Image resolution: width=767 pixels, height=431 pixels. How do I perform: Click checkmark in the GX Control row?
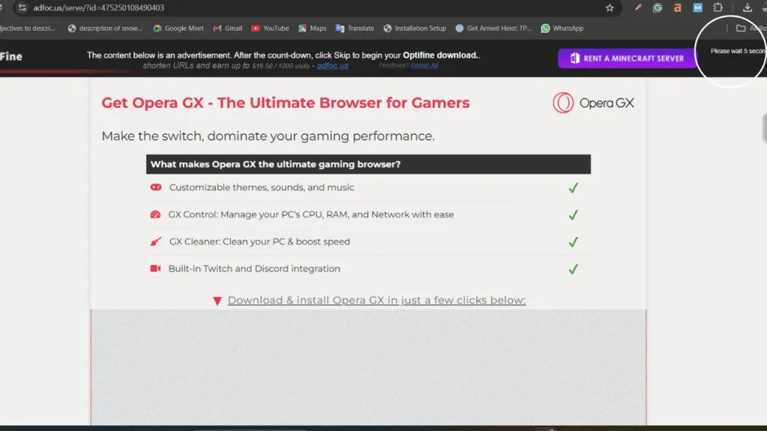pyautogui.click(x=573, y=215)
